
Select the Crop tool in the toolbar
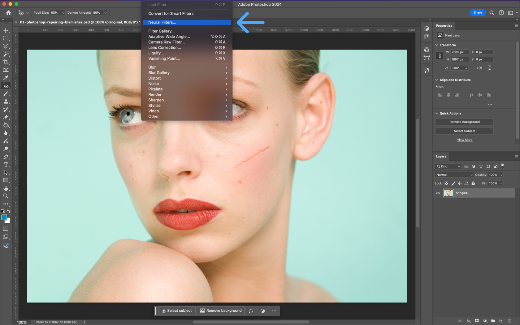(6, 62)
